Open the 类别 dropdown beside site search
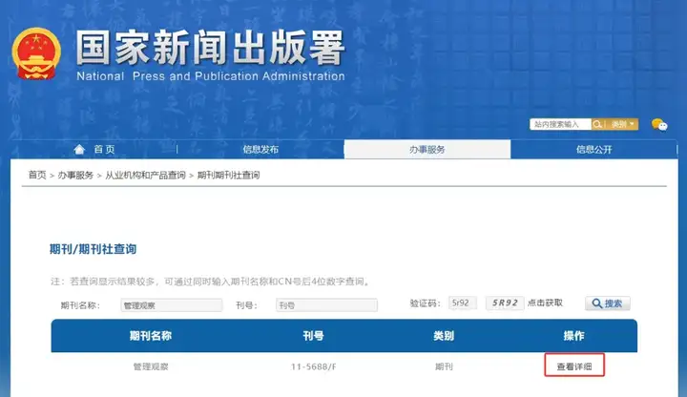687x397 pixels. pyautogui.click(x=622, y=124)
